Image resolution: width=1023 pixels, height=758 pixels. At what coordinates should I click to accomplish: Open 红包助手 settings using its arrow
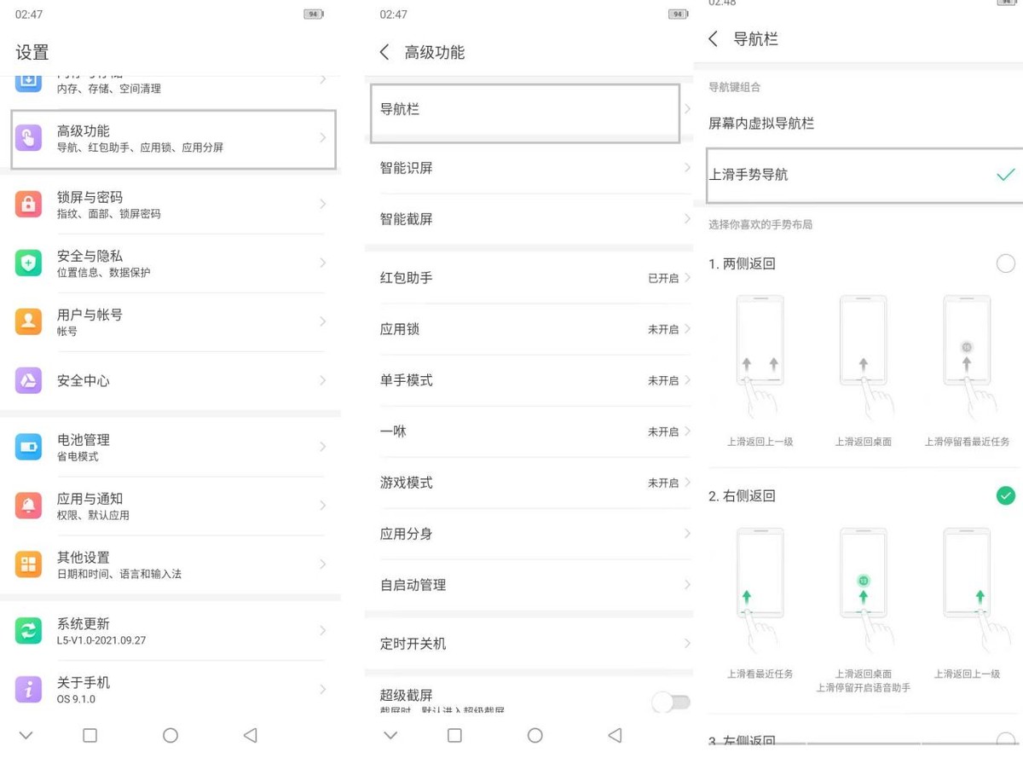point(690,278)
